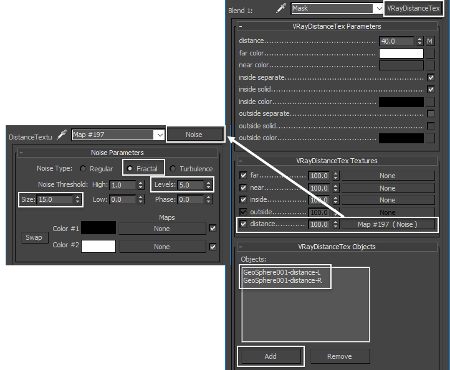This screenshot has width=450, height=370.
Task: Click the distance texture amount field
Action: click(x=319, y=224)
